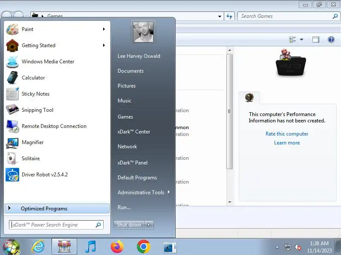
Task: Click magnifier in Search Games box
Action: point(335,16)
